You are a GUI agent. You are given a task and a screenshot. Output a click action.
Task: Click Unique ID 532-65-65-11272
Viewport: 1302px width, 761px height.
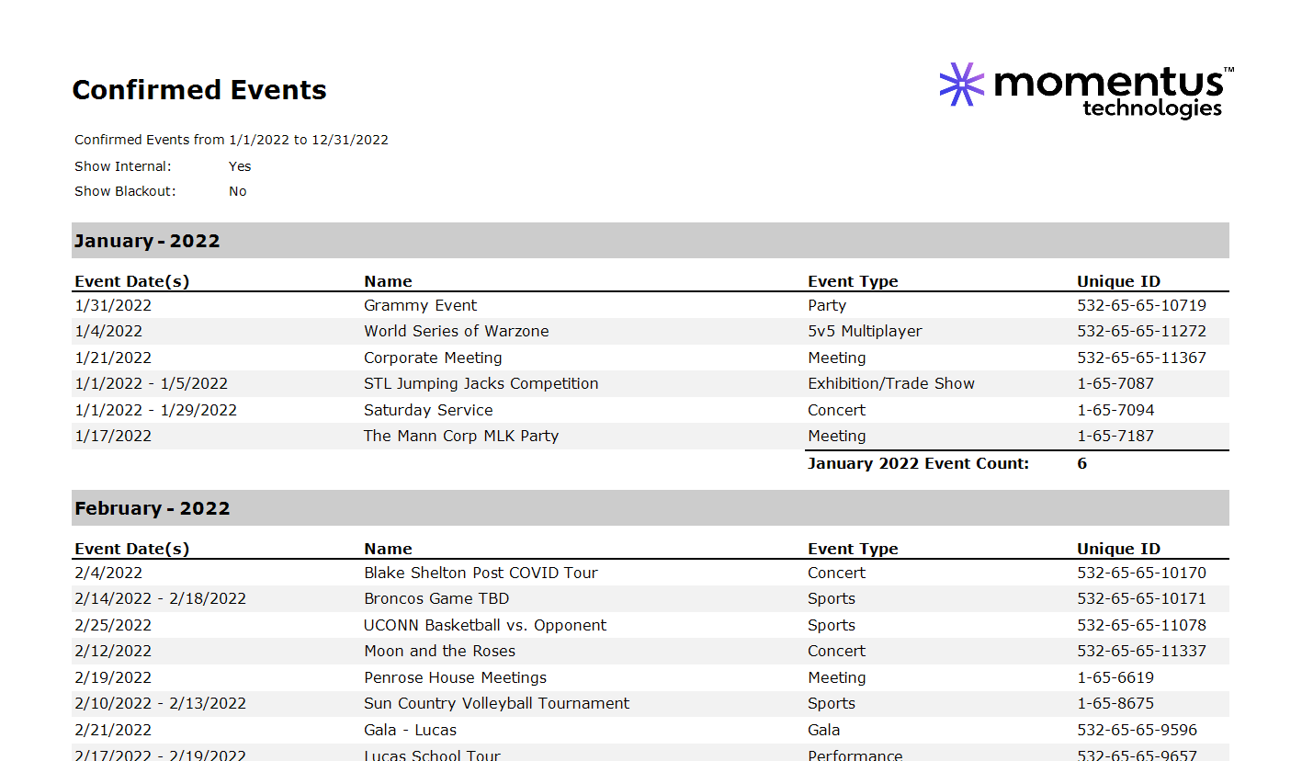(1141, 331)
